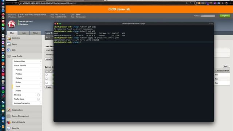Click the gear icon in Local Traffic header
This screenshot has width=233, height=131.
[47, 37]
